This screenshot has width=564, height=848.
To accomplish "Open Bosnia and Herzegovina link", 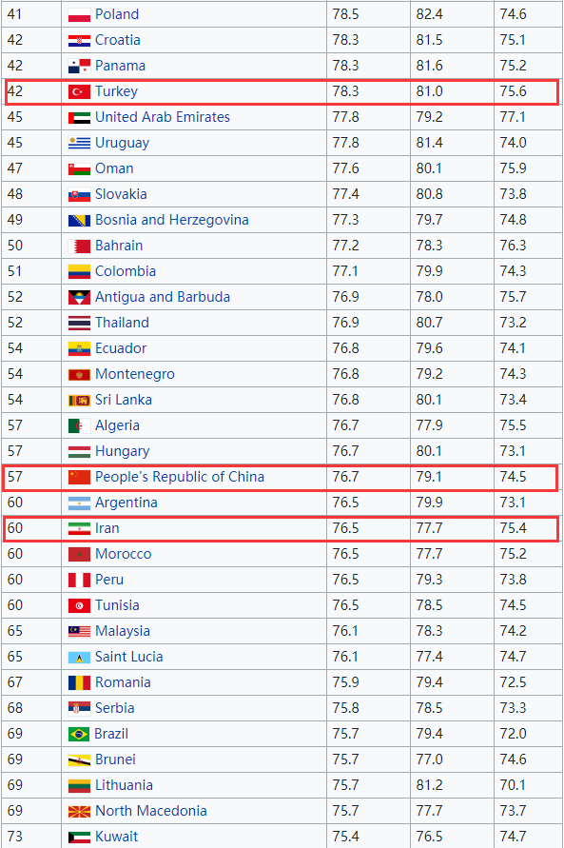I will tap(172, 220).
